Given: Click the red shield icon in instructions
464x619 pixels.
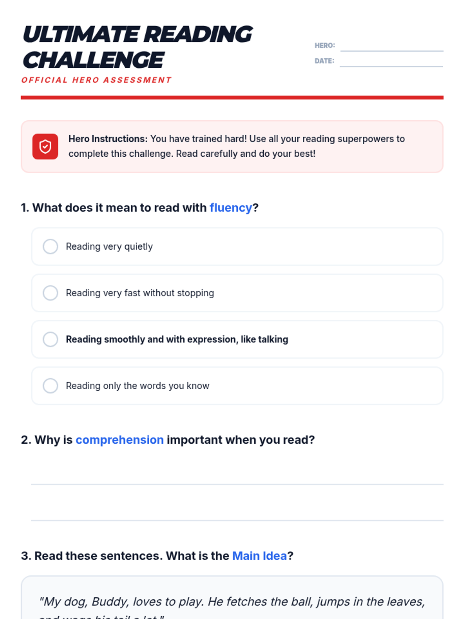Looking at the screenshot, I should (45, 147).
